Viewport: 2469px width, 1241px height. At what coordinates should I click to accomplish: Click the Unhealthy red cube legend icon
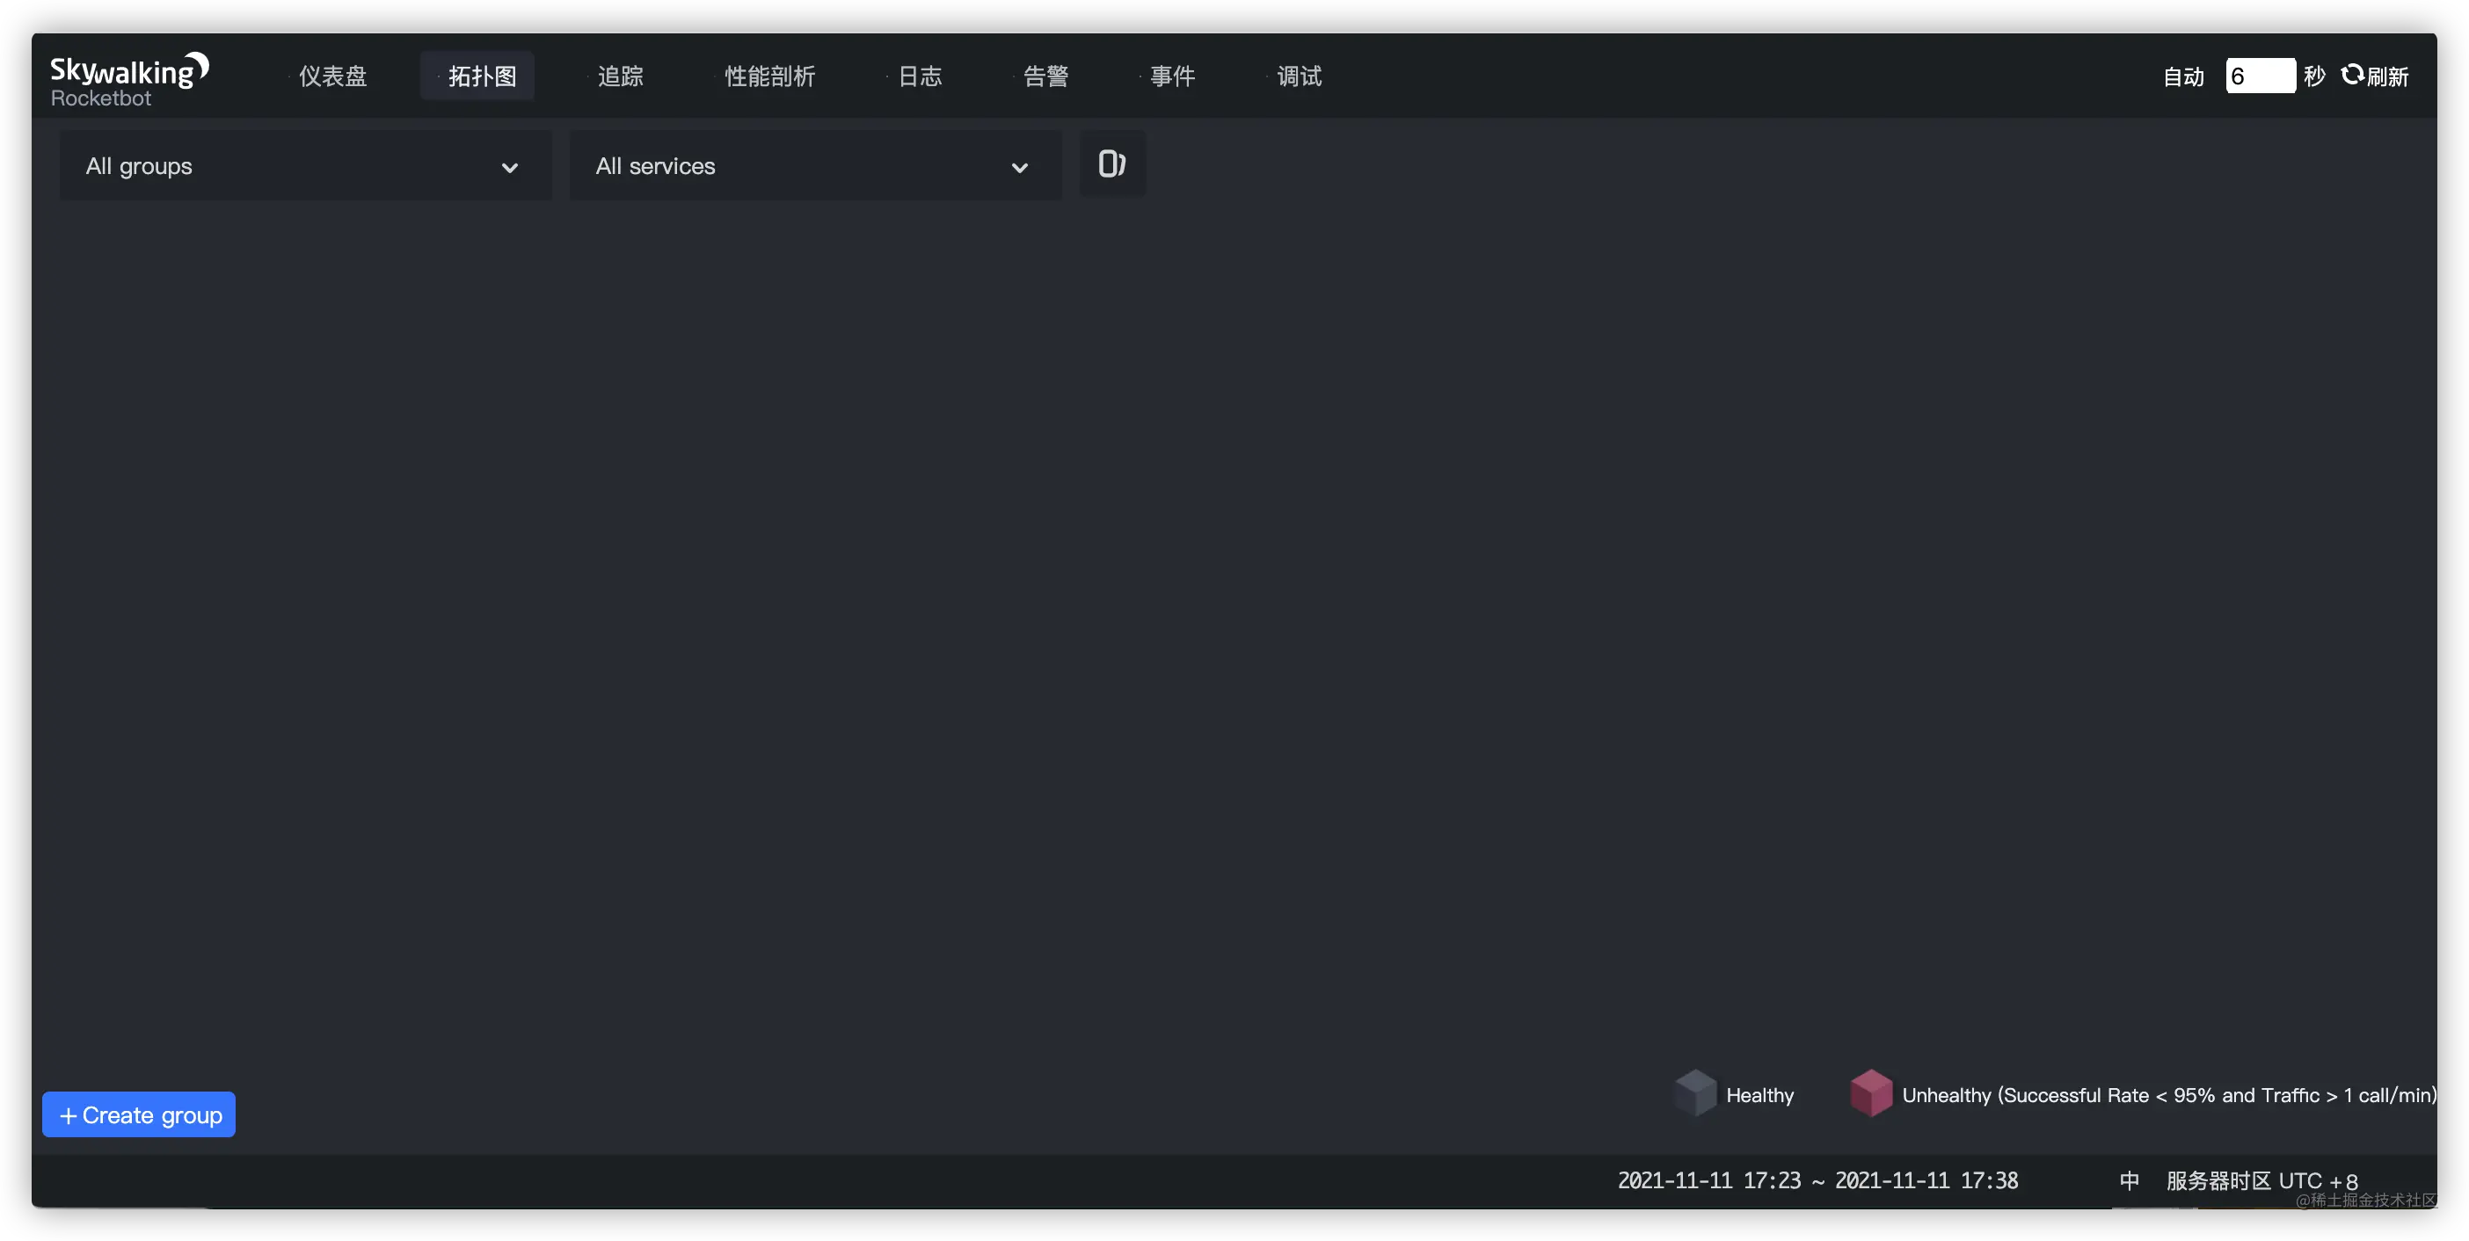coord(1870,1093)
